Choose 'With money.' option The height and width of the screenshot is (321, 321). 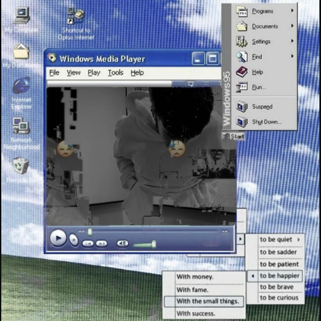tap(195, 277)
